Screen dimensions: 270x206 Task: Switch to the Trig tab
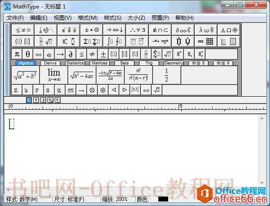click(149, 63)
